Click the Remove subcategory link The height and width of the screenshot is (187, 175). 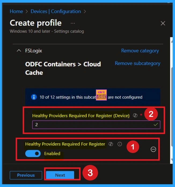pyautogui.click(x=137, y=63)
